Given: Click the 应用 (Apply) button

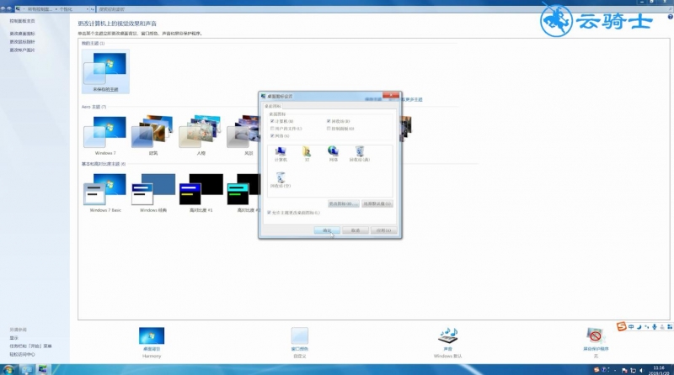Looking at the screenshot, I should 384,230.
